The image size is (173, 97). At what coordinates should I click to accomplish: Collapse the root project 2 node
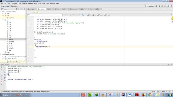(1, 11)
